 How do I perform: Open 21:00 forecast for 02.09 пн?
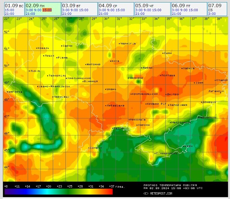[x=31, y=14]
